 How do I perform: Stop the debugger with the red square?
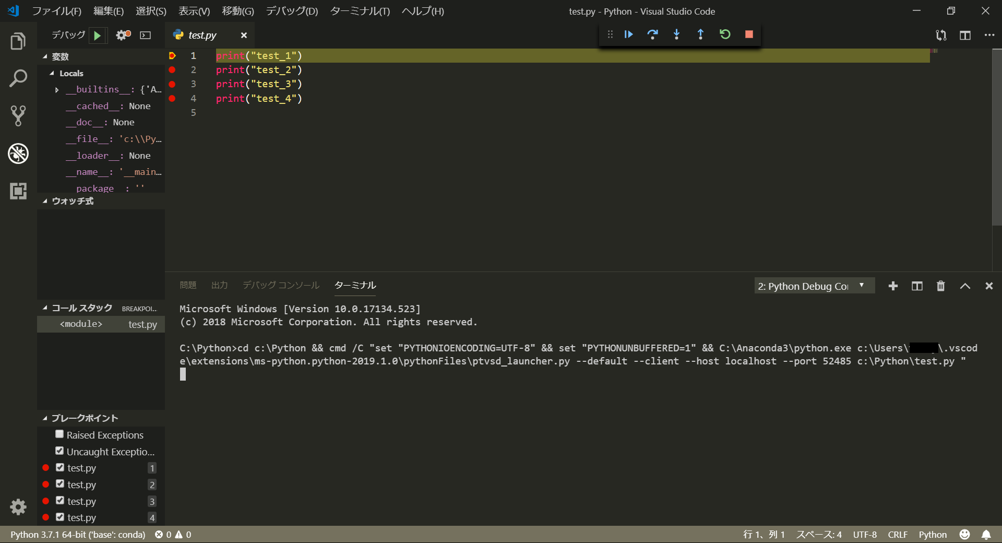click(749, 34)
